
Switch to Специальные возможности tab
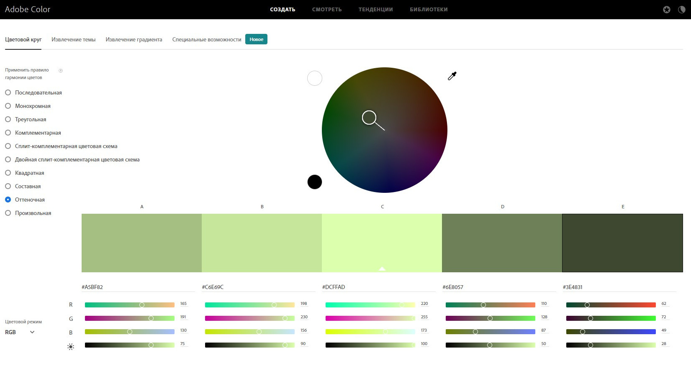pyautogui.click(x=207, y=39)
